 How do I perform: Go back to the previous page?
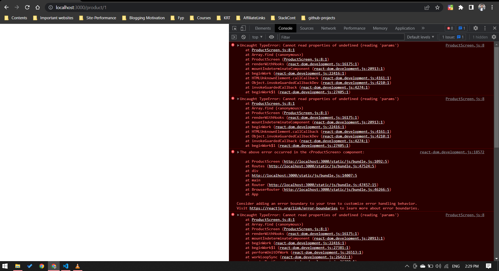pos(7,7)
